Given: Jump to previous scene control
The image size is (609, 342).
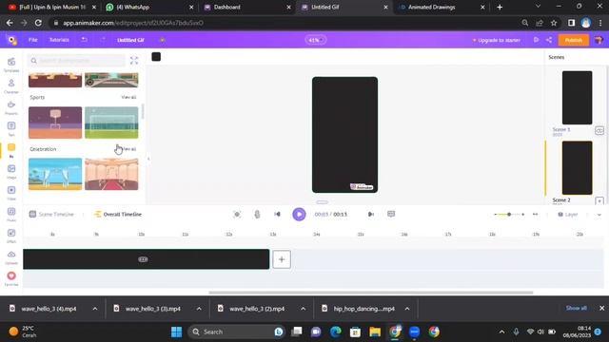Looking at the screenshot, I should (277, 214).
